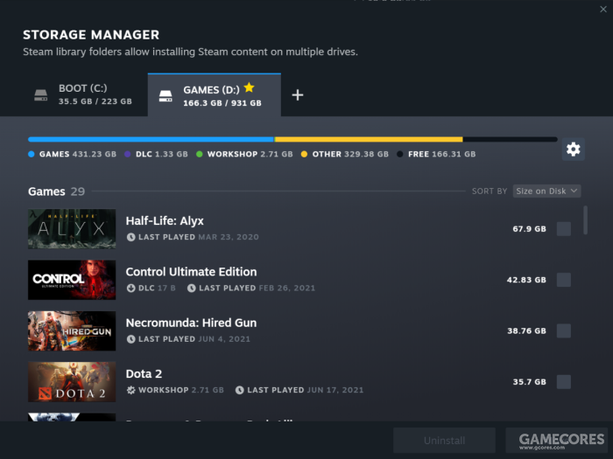Open the Necromunda Hired Gun thumbnail

coord(72,331)
